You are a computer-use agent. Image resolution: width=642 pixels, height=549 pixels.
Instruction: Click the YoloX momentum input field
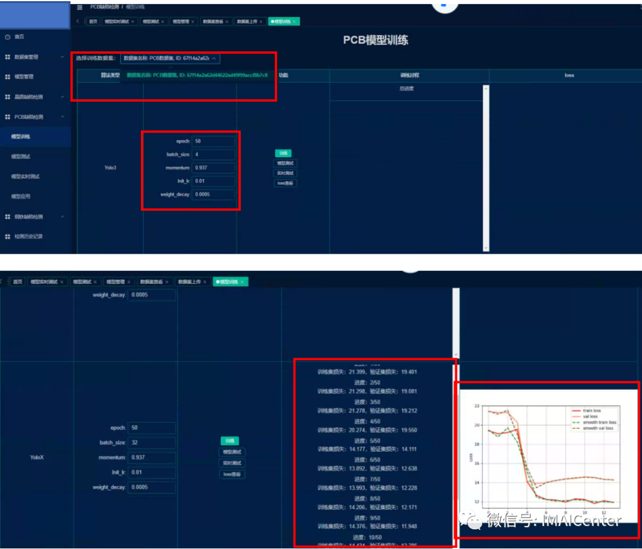(x=152, y=457)
